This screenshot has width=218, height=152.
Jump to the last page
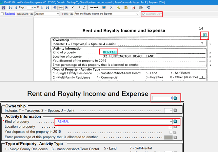[x=48, y=7]
